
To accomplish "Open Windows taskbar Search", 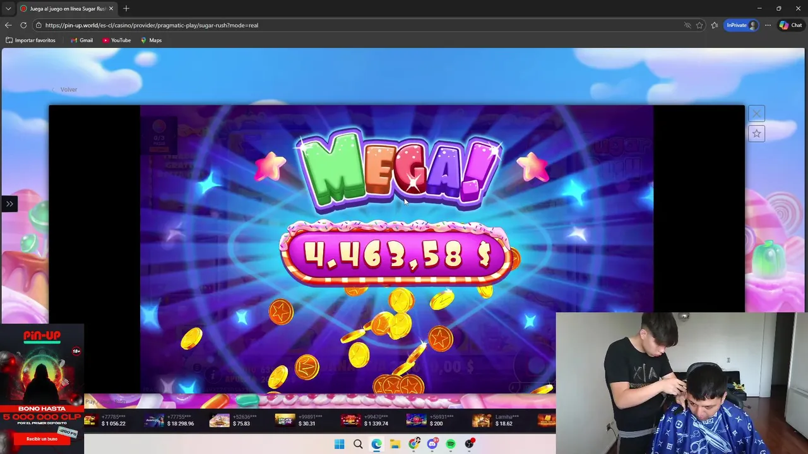I will click(358, 444).
